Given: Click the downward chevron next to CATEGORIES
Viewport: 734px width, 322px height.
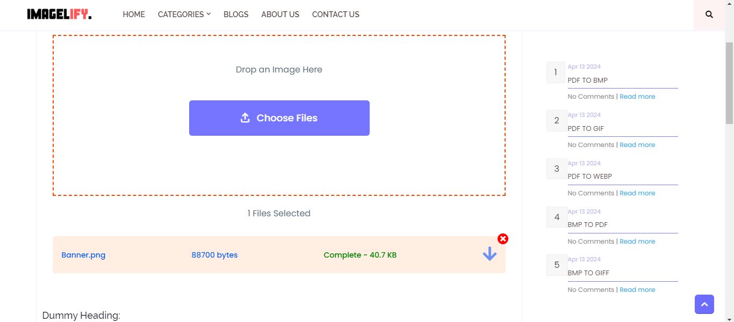Looking at the screenshot, I should [x=208, y=14].
